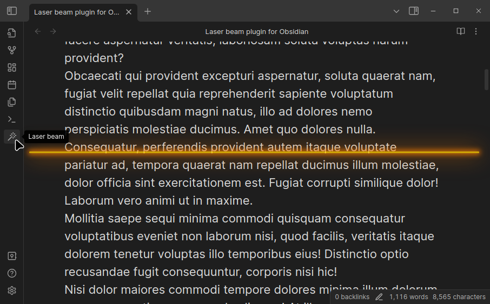The image size is (490, 304).
Task: Open the Help icon in ribbon
Action: tap(12, 273)
